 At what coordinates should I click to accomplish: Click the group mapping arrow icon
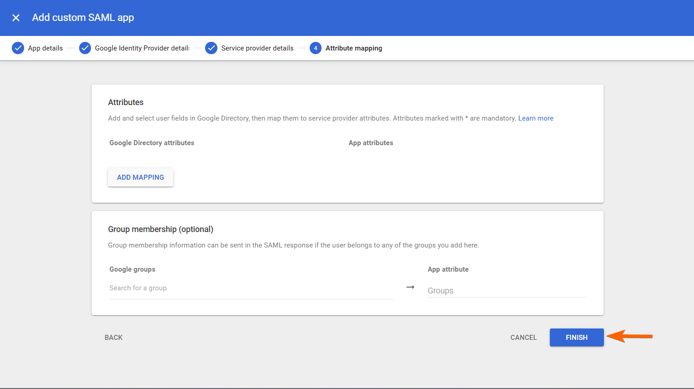(410, 287)
